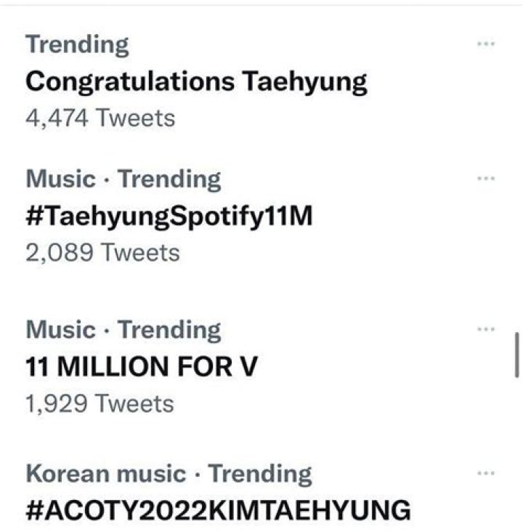Click the word Taehyung in the first trend title
Screen dimensions: 523x532
tap(304, 81)
